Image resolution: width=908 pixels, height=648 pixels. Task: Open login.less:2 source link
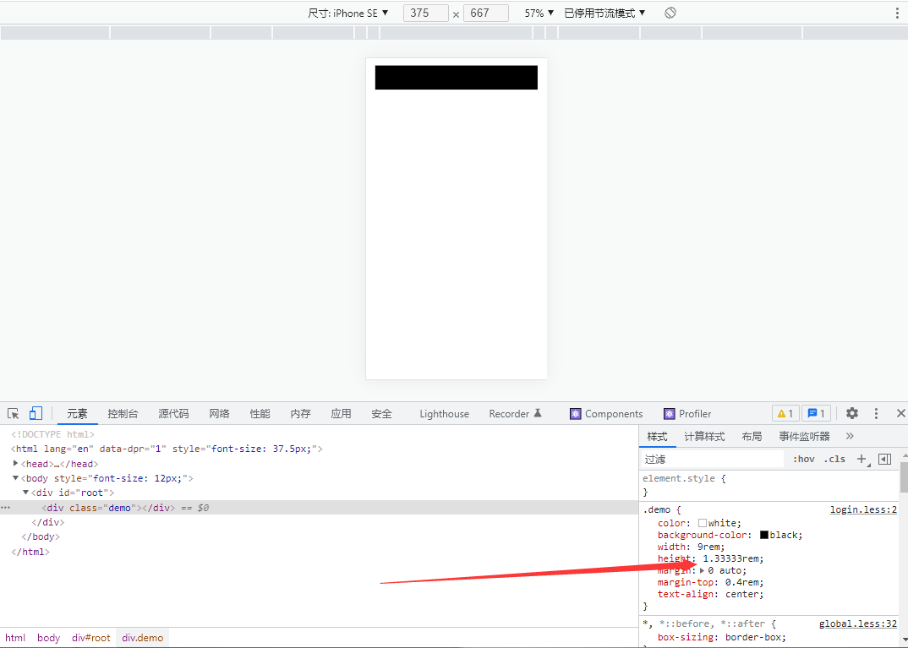coord(863,509)
